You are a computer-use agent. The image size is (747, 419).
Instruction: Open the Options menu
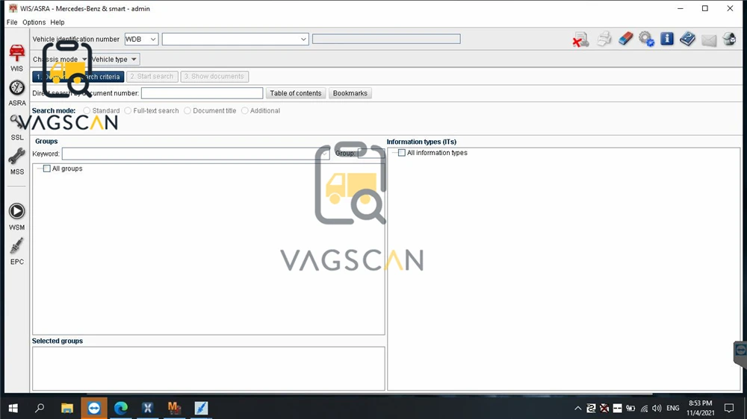[x=34, y=22]
